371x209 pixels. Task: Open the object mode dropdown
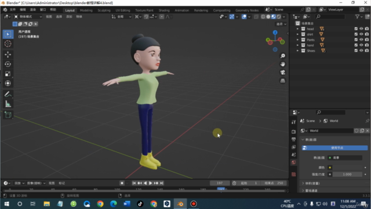coord(28,17)
